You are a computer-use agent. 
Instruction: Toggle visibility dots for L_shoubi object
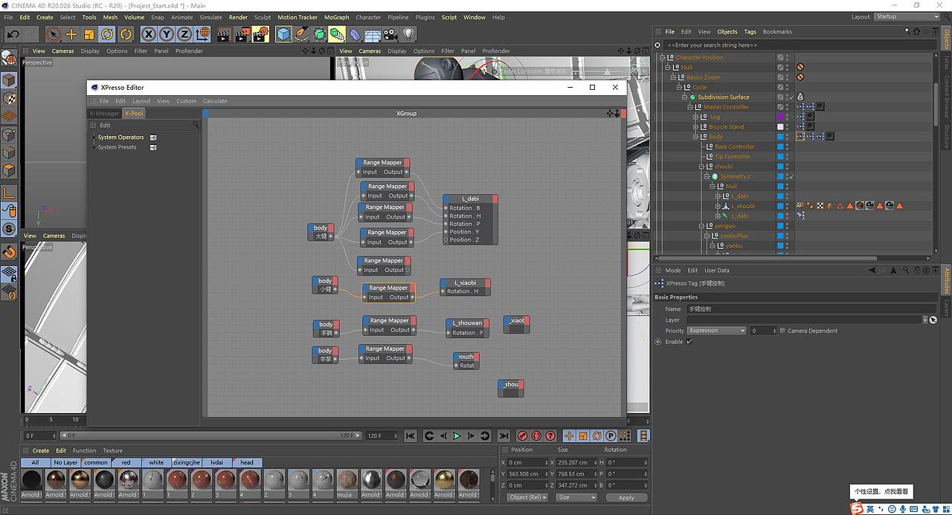(x=788, y=206)
